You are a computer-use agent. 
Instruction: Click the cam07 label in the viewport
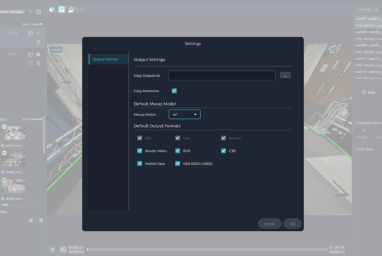(56, 50)
